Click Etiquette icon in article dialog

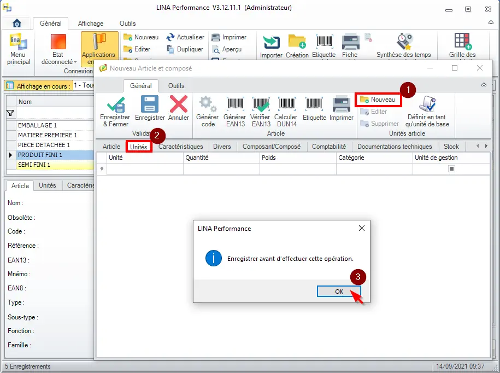point(314,104)
